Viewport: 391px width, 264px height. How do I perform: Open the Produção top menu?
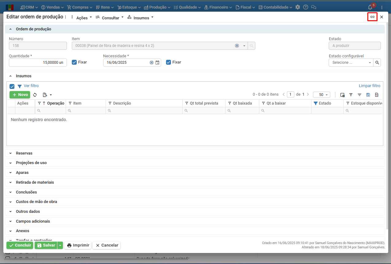click(x=157, y=7)
